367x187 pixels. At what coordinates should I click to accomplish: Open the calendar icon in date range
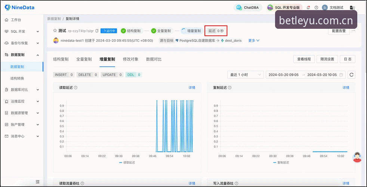(341, 75)
